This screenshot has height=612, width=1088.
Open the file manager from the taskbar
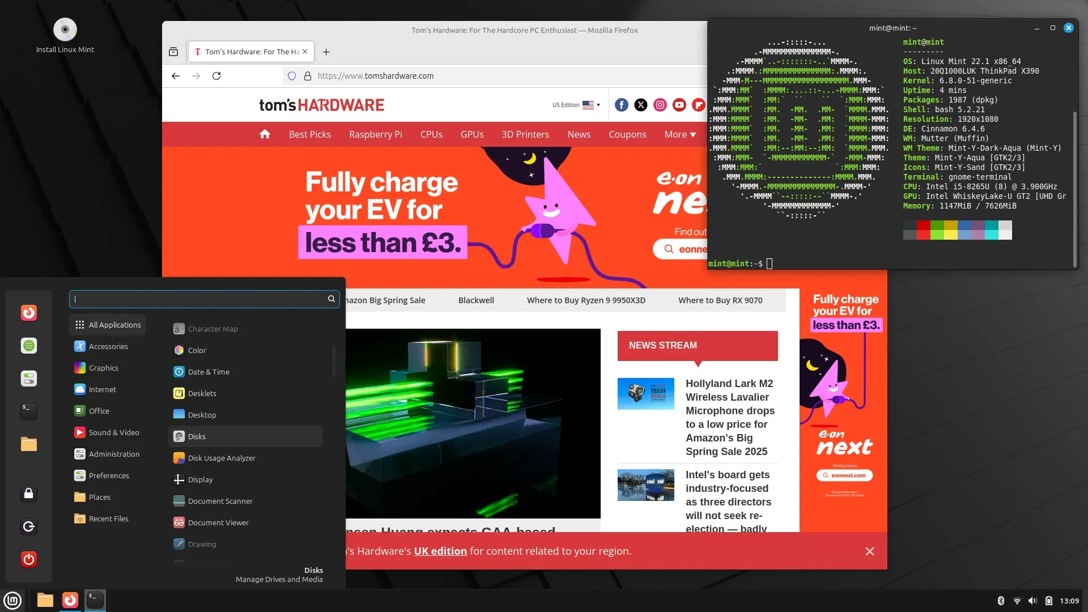pyautogui.click(x=45, y=600)
